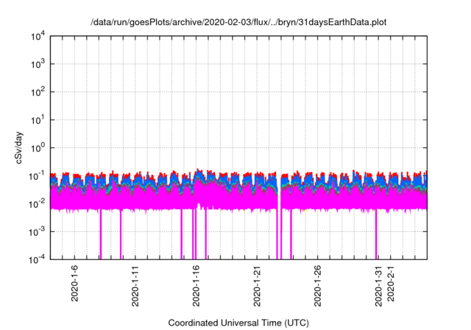Click the 2020-1-11 date label
Image resolution: width=471 pixels, height=330 pixels.
(x=135, y=286)
